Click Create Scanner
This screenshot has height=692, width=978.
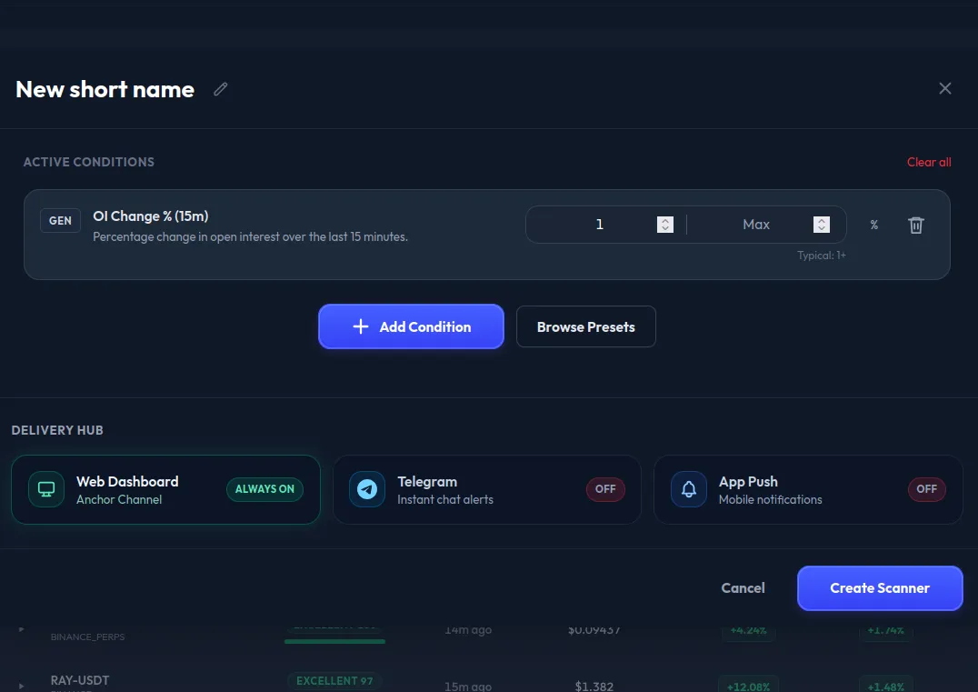pyautogui.click(x=880, y=587)
